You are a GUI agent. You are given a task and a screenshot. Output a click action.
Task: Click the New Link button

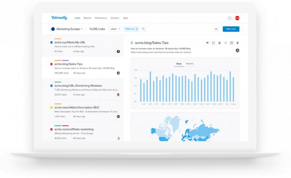(231, 29)
